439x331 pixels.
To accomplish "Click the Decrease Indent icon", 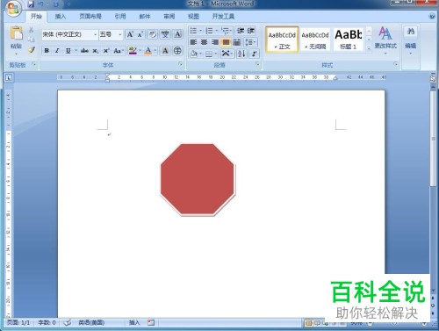I will 241,31.
